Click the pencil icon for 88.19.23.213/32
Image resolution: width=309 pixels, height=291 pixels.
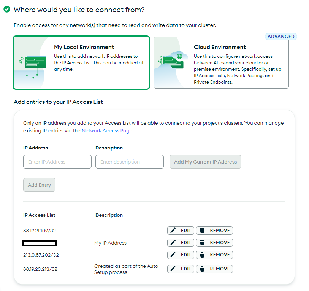click(173, 269)
